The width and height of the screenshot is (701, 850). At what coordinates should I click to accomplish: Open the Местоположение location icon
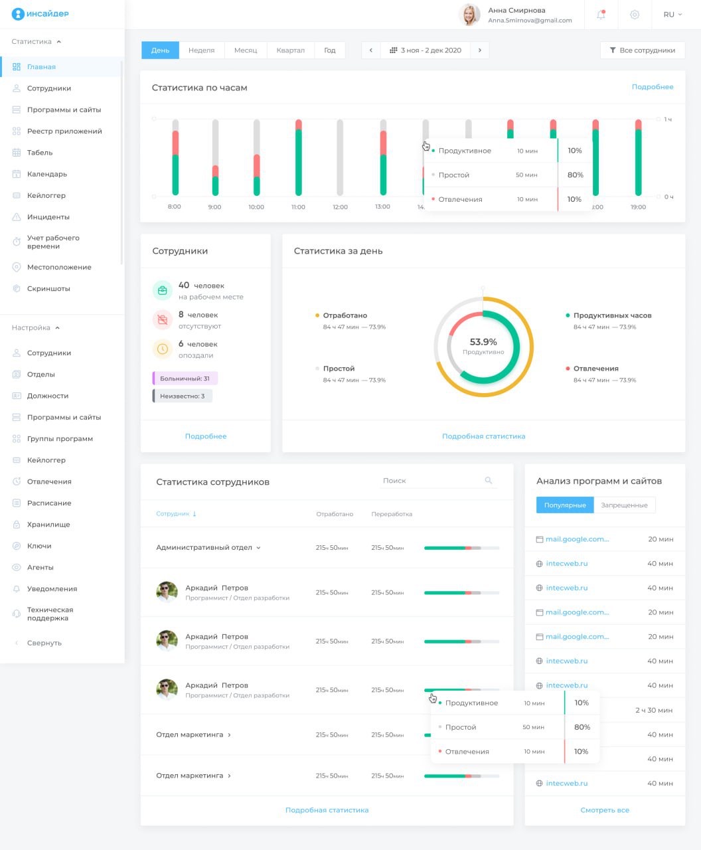(17, 267)
